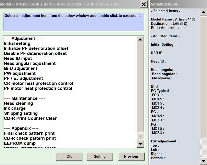Click 'Bottom :' entry
Screen dimensions: 207x165
point(158,158)
